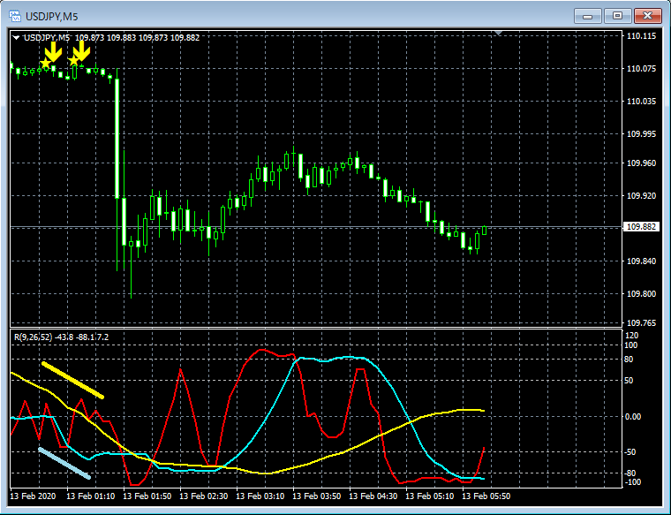The image size is (671, 515).
Task: Expand the triangle menu beside USDJPY,M5 label
Action: coord(16,38)
